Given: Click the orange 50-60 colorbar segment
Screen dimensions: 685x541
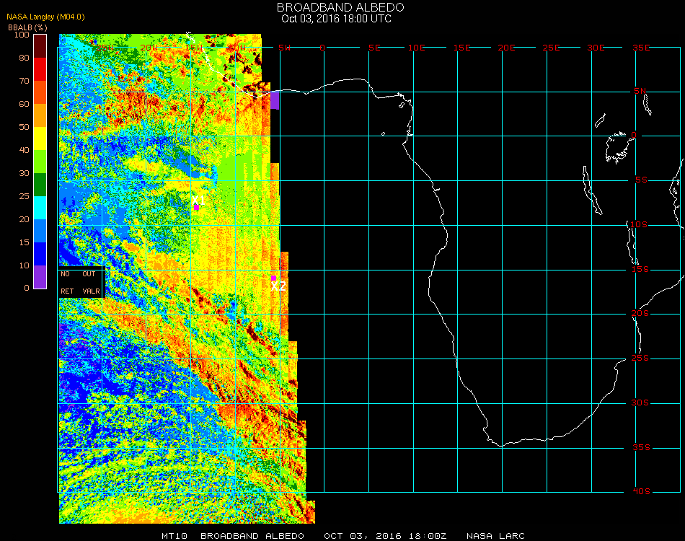Looking at the screenshot, I should pyautogui.click(x=40, y=115).
